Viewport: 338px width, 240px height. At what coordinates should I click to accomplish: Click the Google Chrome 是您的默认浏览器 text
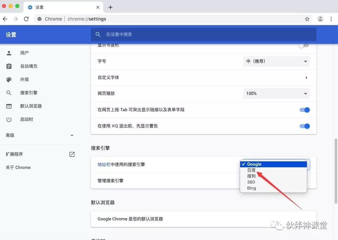click(130, 219)
